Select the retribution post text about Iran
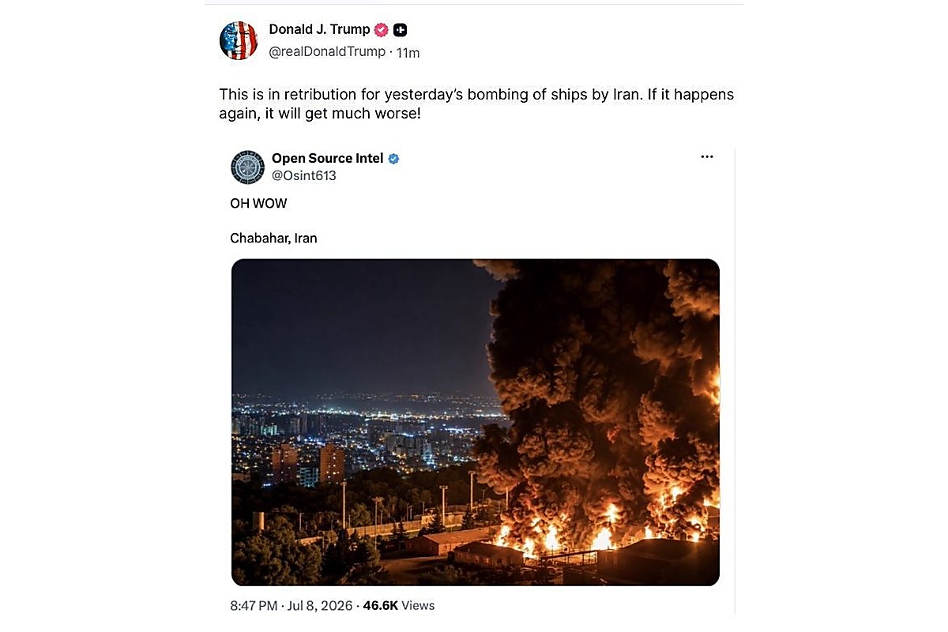Image resolution: width=948 pixels, height=632 pixels. [476, 103]
